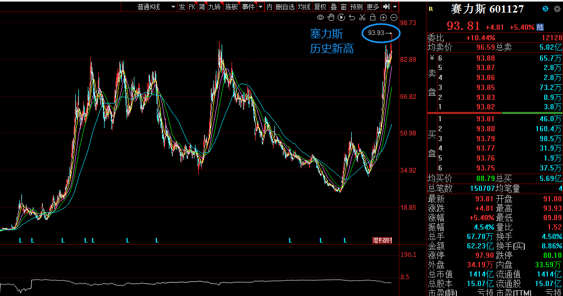Toggle the chart lock icon
This screenshot has height=296, width=563.
pyautogui.click(x=373, y=17)
